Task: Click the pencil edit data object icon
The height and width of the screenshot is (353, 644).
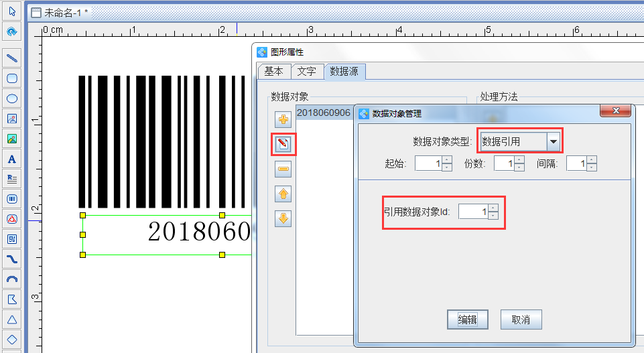Action: [283, 144]
